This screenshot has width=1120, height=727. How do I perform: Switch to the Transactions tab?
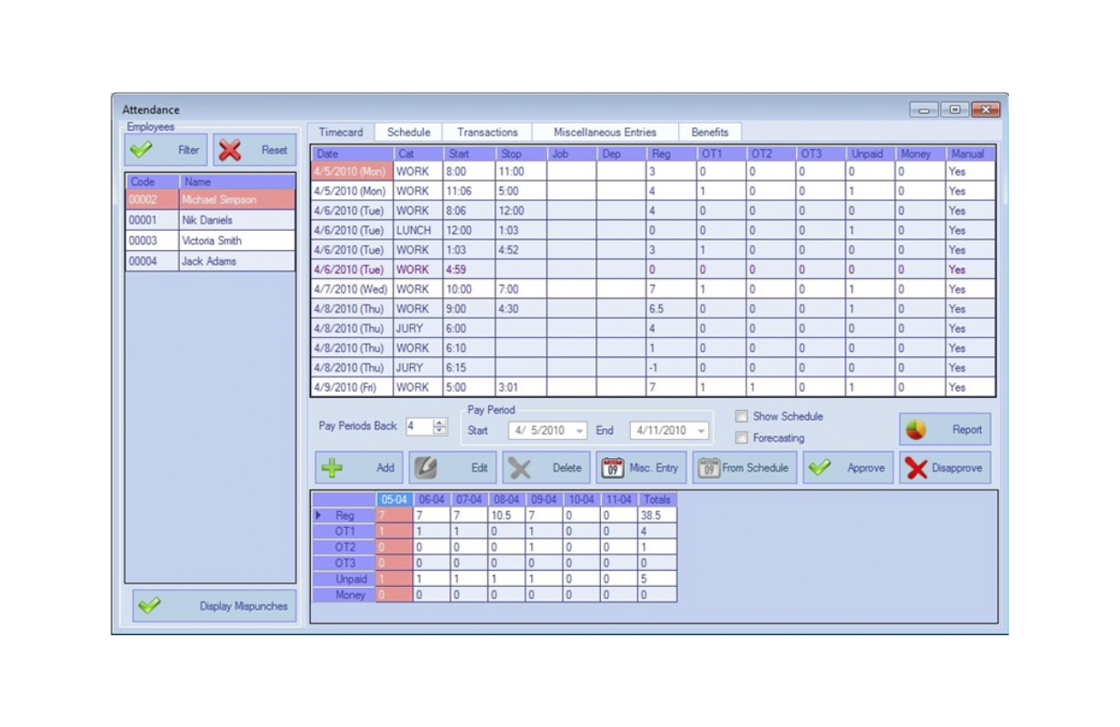(487, 133)
